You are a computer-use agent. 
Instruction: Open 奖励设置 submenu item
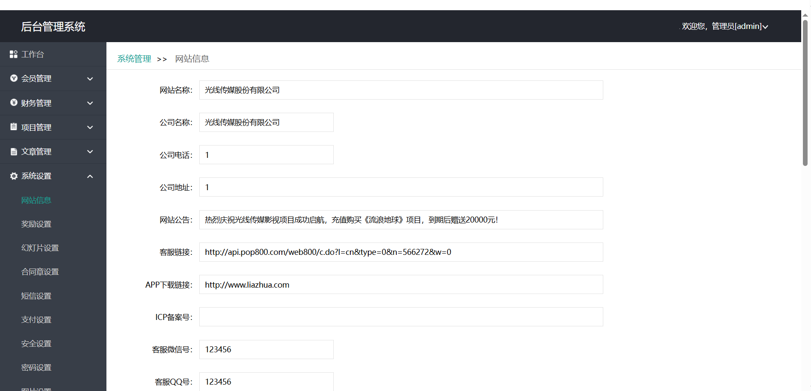tap(36, 224)
